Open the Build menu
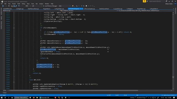Image resolution: width=177 pixels, height=99 pixels. (x=19, y=4)
